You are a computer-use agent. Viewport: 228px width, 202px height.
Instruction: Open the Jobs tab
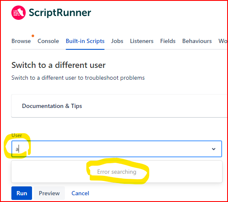pos(117,41)
